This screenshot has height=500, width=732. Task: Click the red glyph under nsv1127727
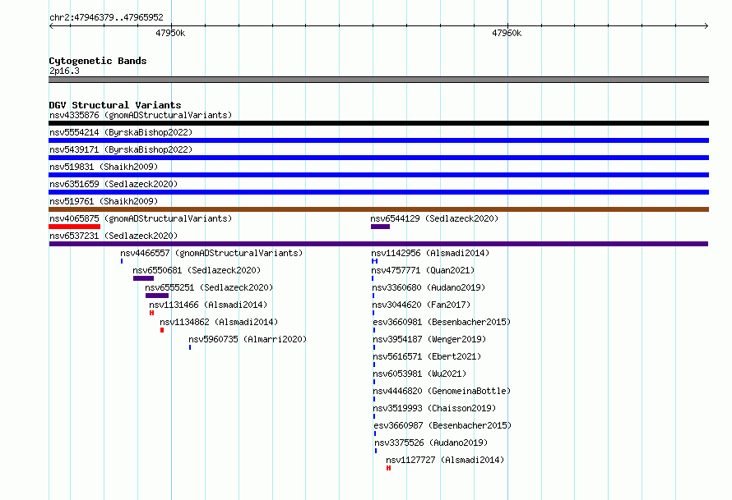388,468
